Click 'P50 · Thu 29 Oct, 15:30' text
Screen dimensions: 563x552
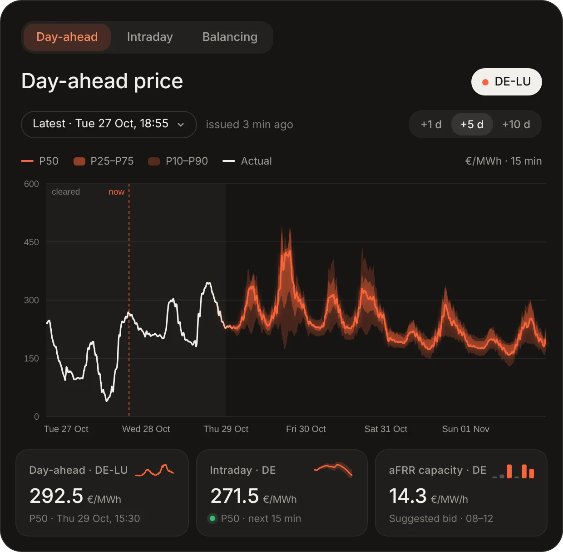(84, 518)
